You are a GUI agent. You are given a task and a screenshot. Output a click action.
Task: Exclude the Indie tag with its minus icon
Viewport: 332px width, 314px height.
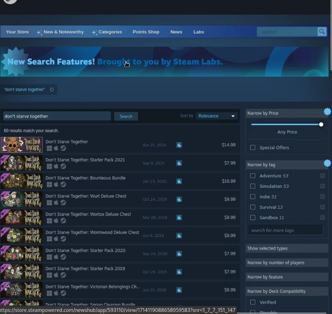[322, 197]
